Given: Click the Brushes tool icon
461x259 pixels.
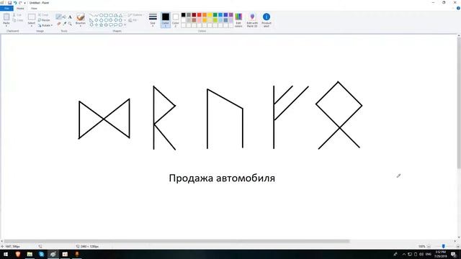Looking at the screenshot, I should tap(80, 17).
